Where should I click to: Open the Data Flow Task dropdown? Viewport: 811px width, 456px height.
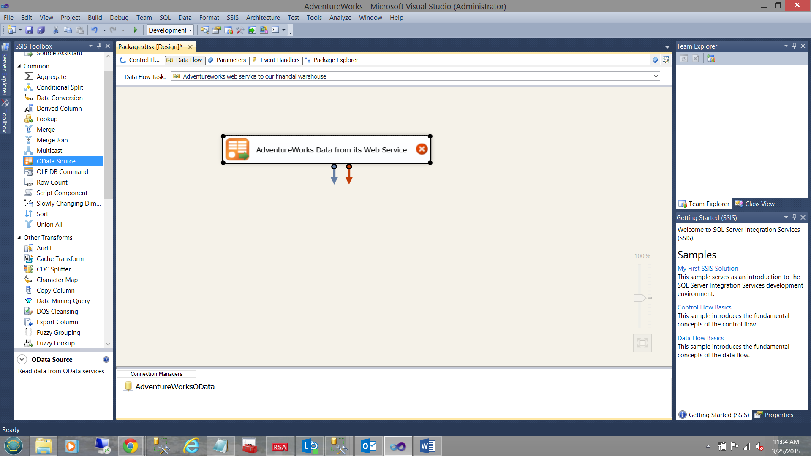click(656, 76)
